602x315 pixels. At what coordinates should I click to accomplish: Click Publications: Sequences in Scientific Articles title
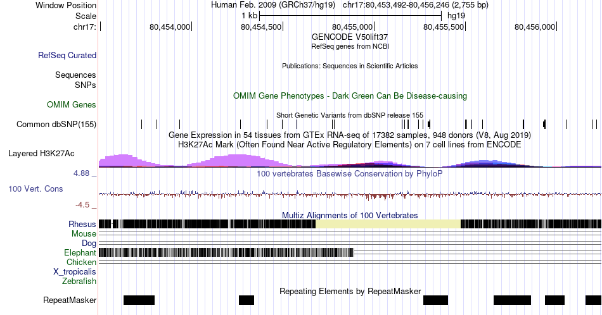tap(350, 66)
